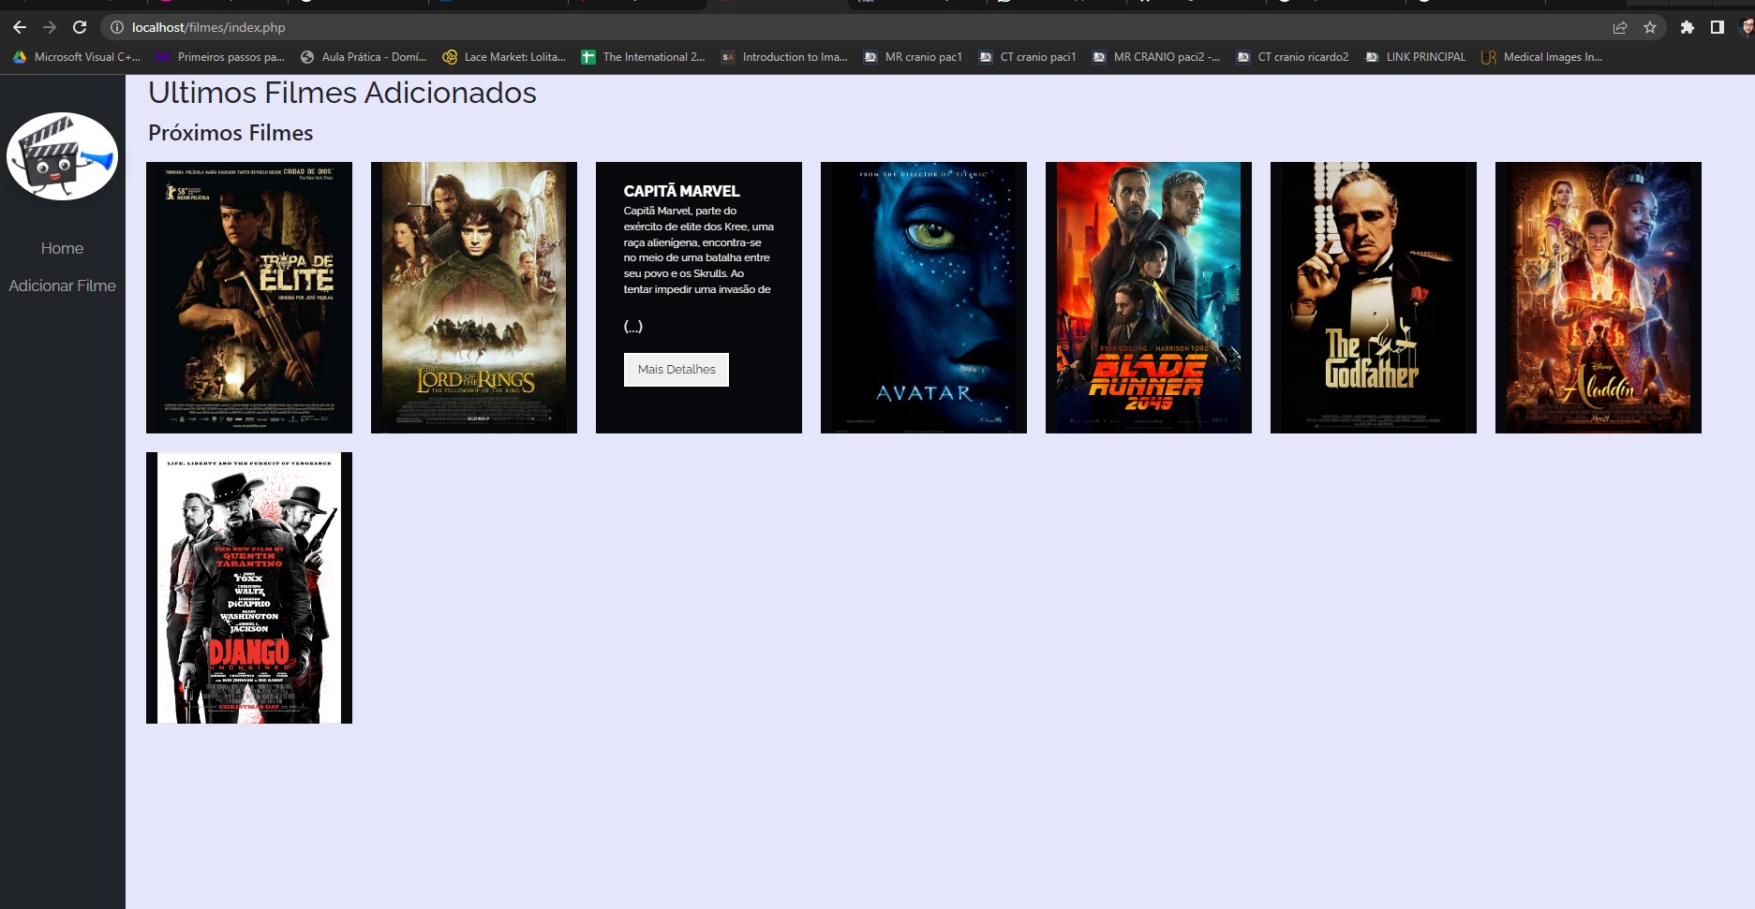Image resolution: width=1755 pixels, height=909 pixels.
Task: Select Home in the sidebar
Action: [x=62, y=248]
